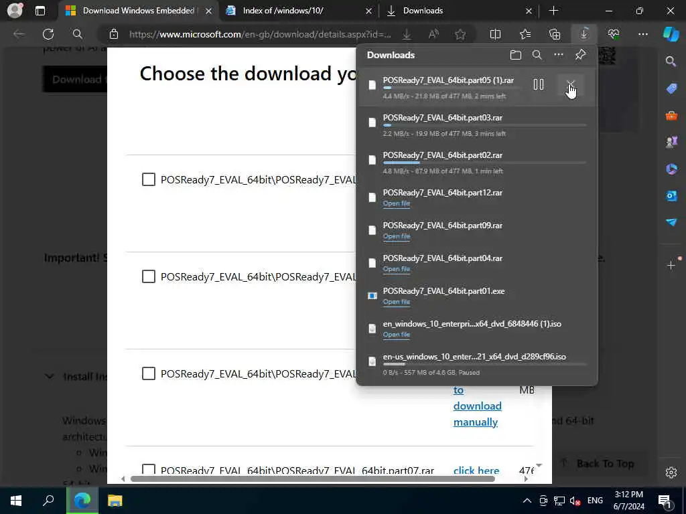Screen dimensions: 686x514
Task: Close the Index of /windows/10/ tab
Action: pyautogui.click(x=369, y=11)
